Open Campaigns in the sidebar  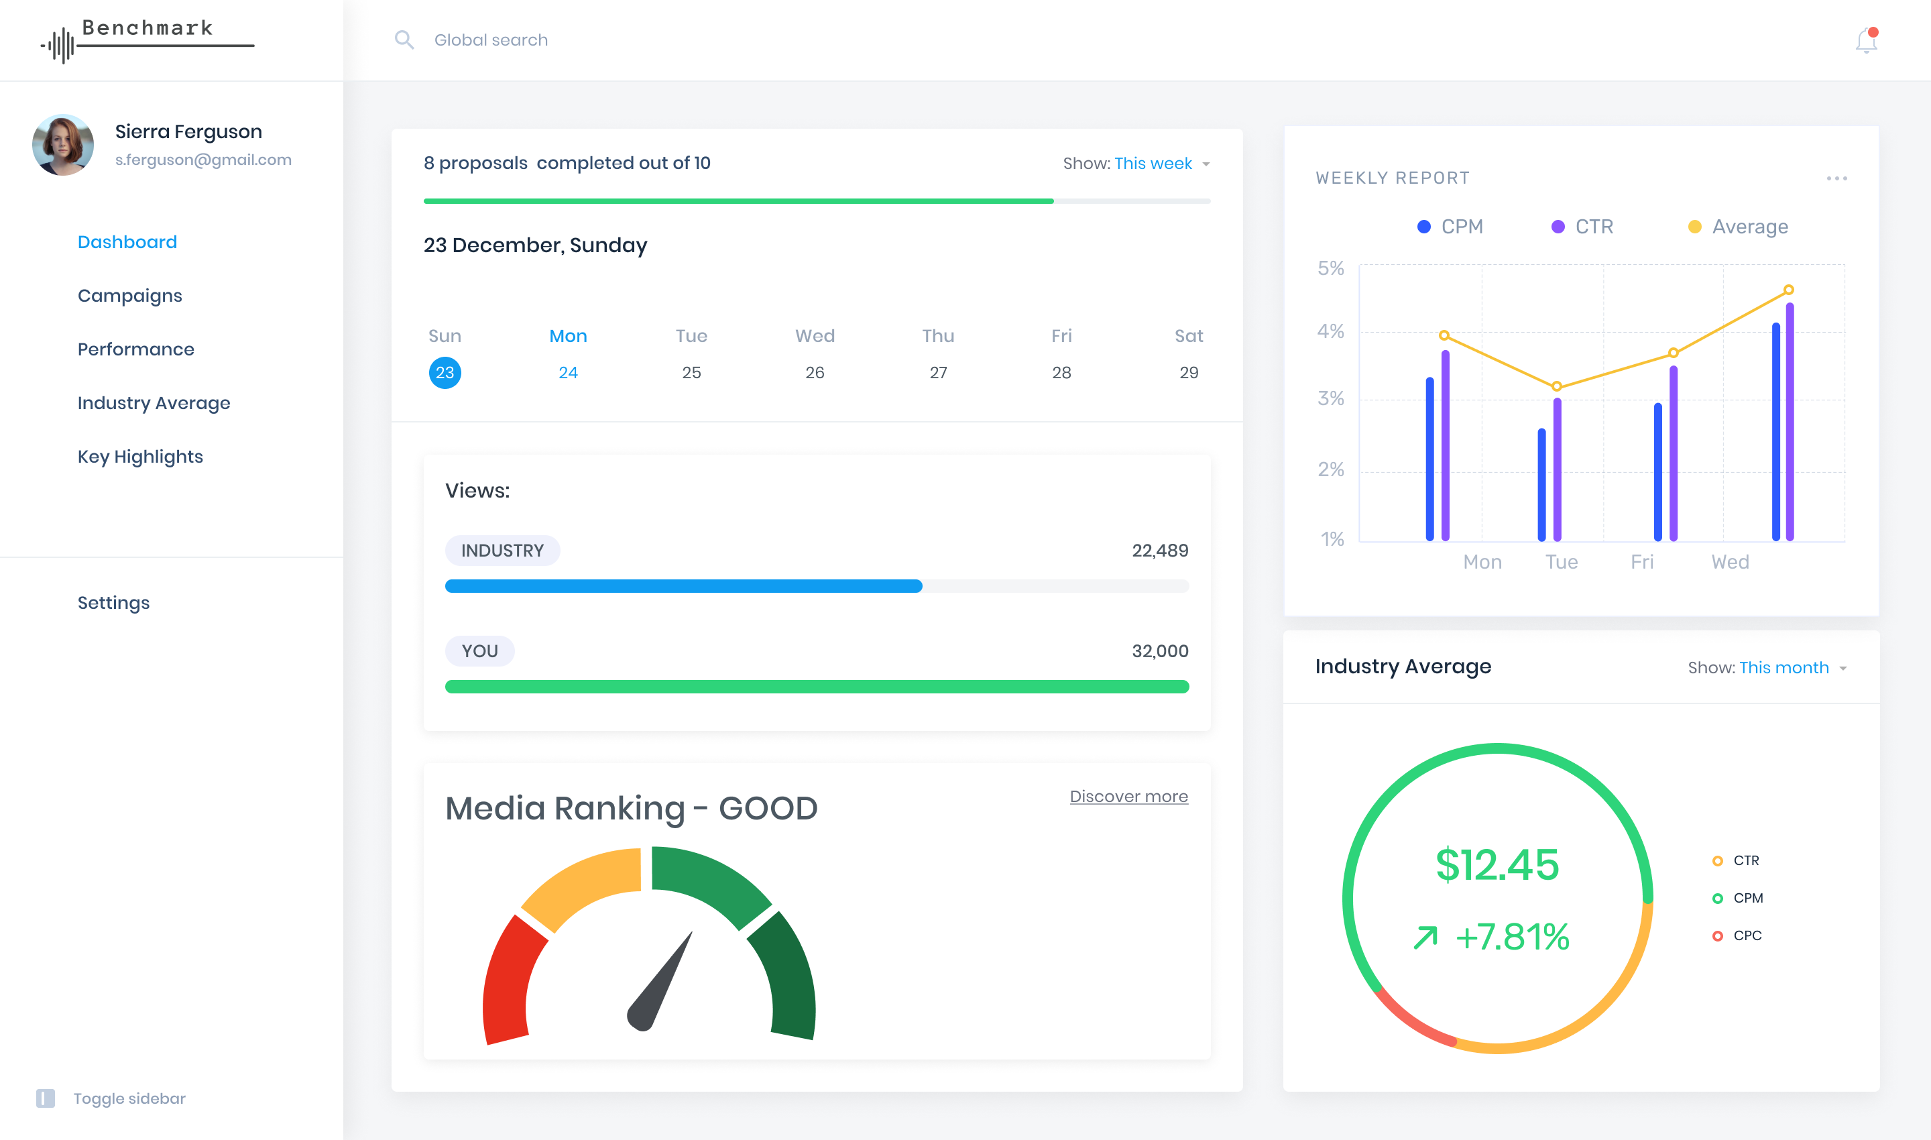[x=130, y=296]
